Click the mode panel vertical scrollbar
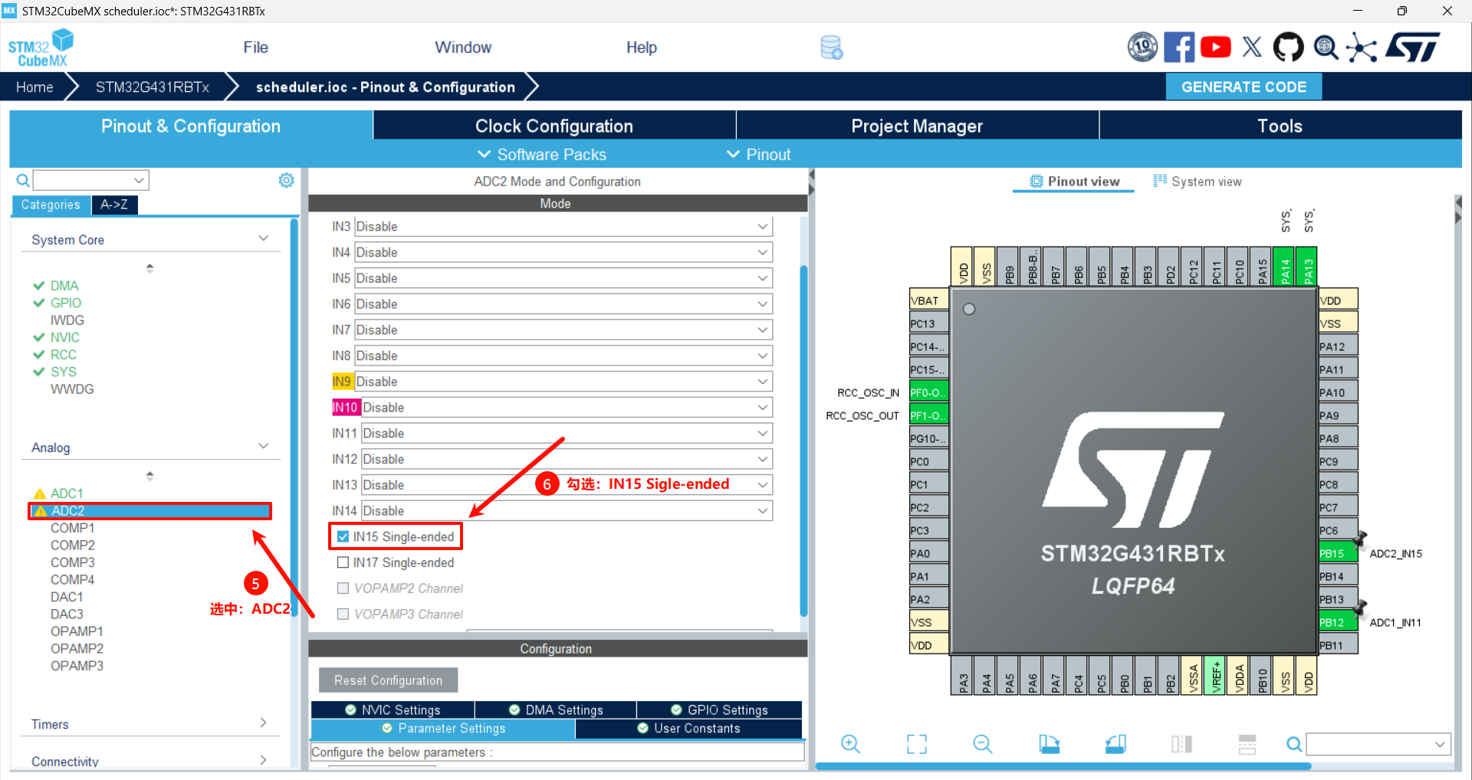1472x780 pixels. (803, 441)
